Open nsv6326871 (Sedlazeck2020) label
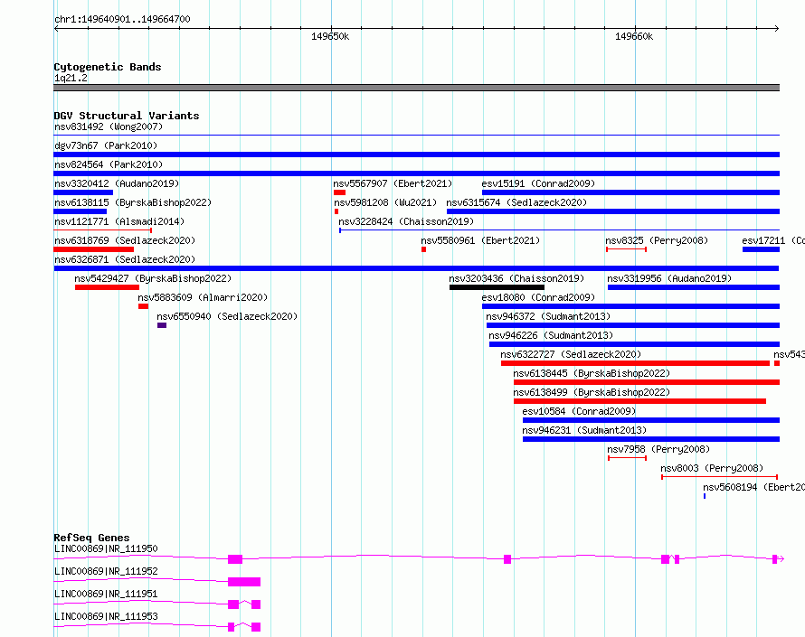 click(x=125, y=259)
